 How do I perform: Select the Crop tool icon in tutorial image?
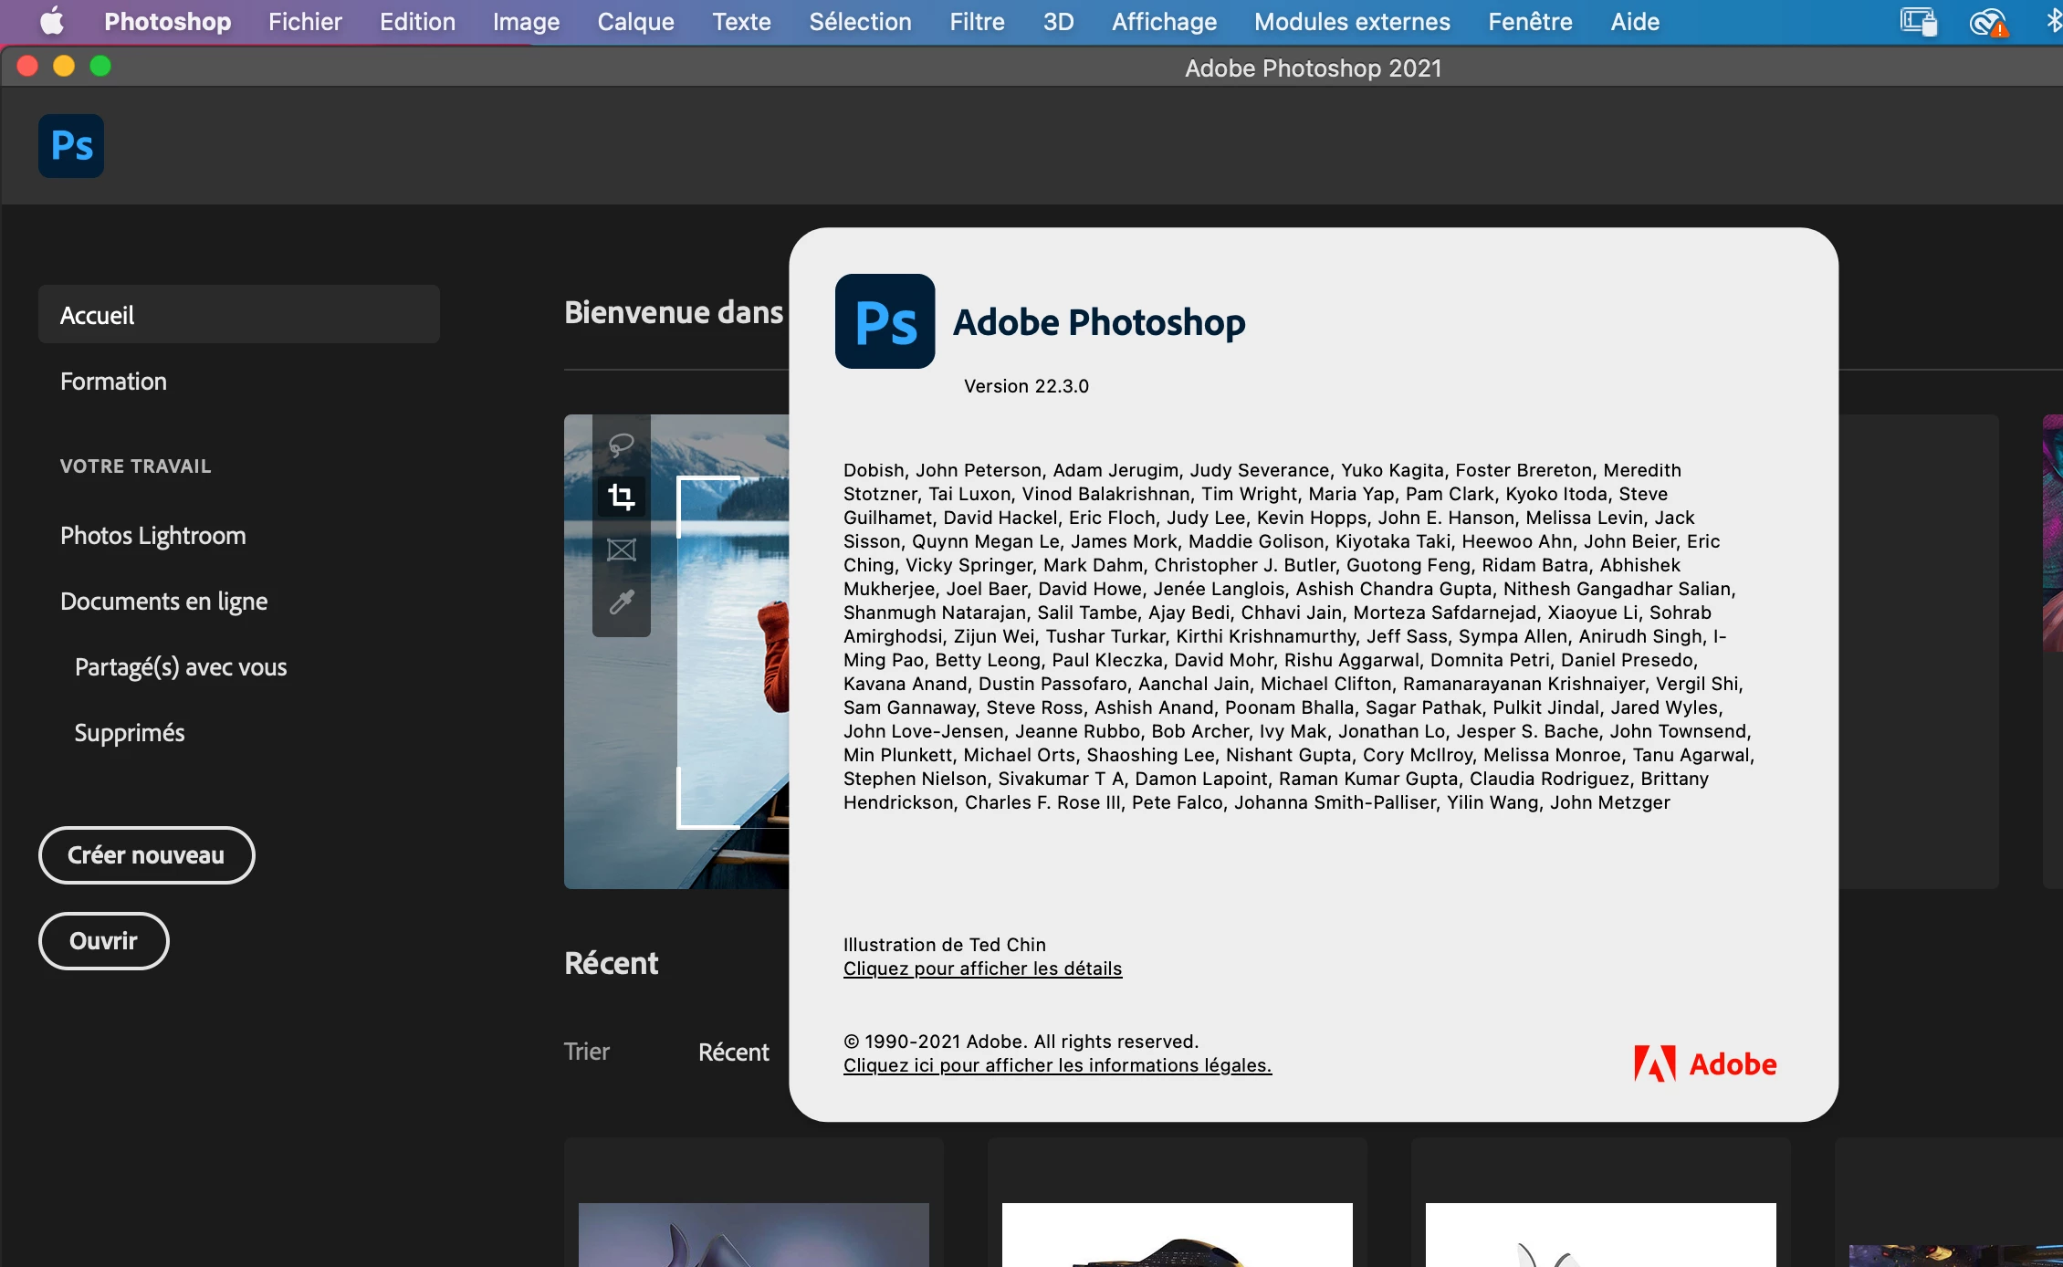[622, 497]
